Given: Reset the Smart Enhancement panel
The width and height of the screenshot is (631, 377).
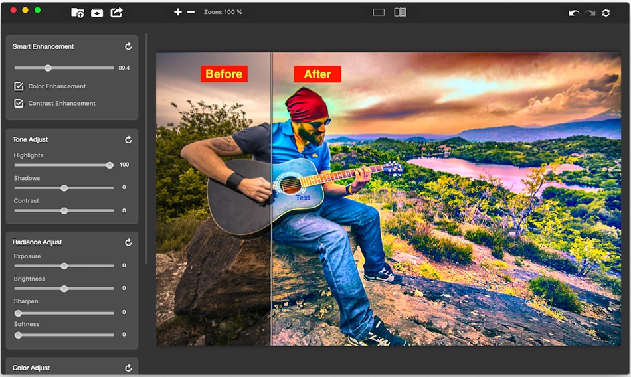Looking at the screenshot, I should (128, 46).
